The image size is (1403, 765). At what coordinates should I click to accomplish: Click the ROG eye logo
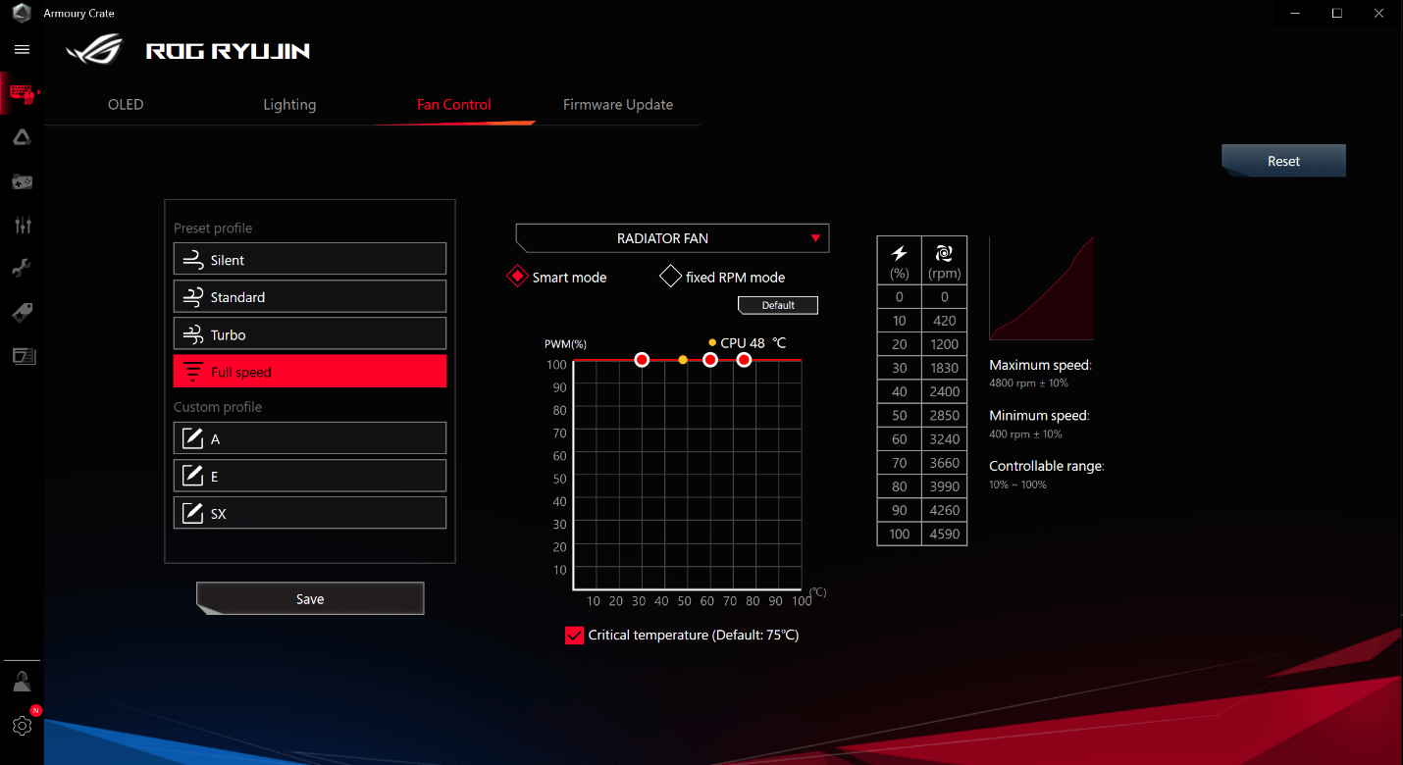coord(94,50)
